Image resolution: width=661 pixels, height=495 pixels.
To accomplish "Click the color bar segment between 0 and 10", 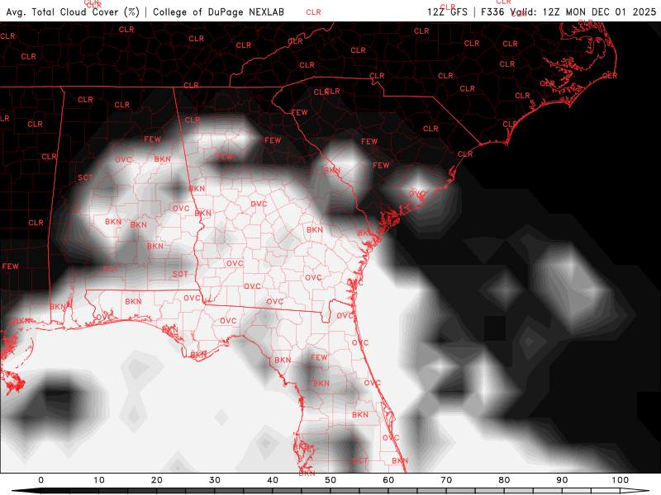I will (x=70, y=492).
